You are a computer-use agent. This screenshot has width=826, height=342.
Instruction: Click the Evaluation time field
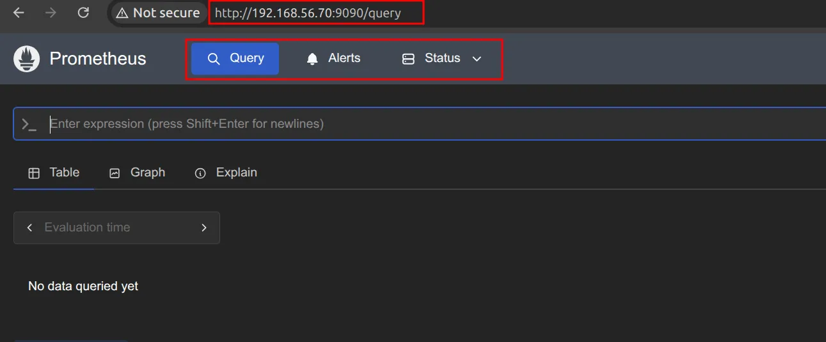click(x=116, y=228)
